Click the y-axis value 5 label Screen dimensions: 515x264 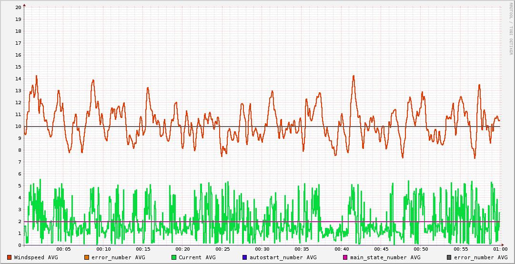[20, 186]
